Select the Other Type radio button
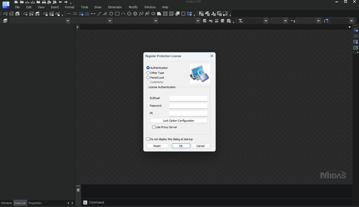The image size is (359, 207). 148,73
